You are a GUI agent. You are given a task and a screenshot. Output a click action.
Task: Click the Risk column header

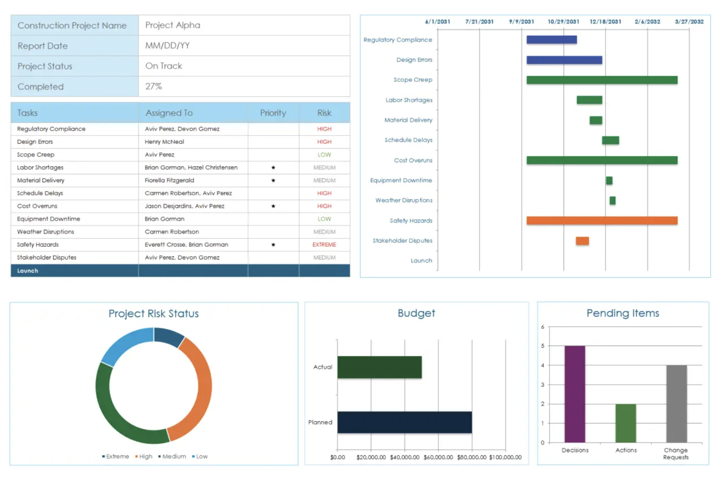(x=324, y=113)
